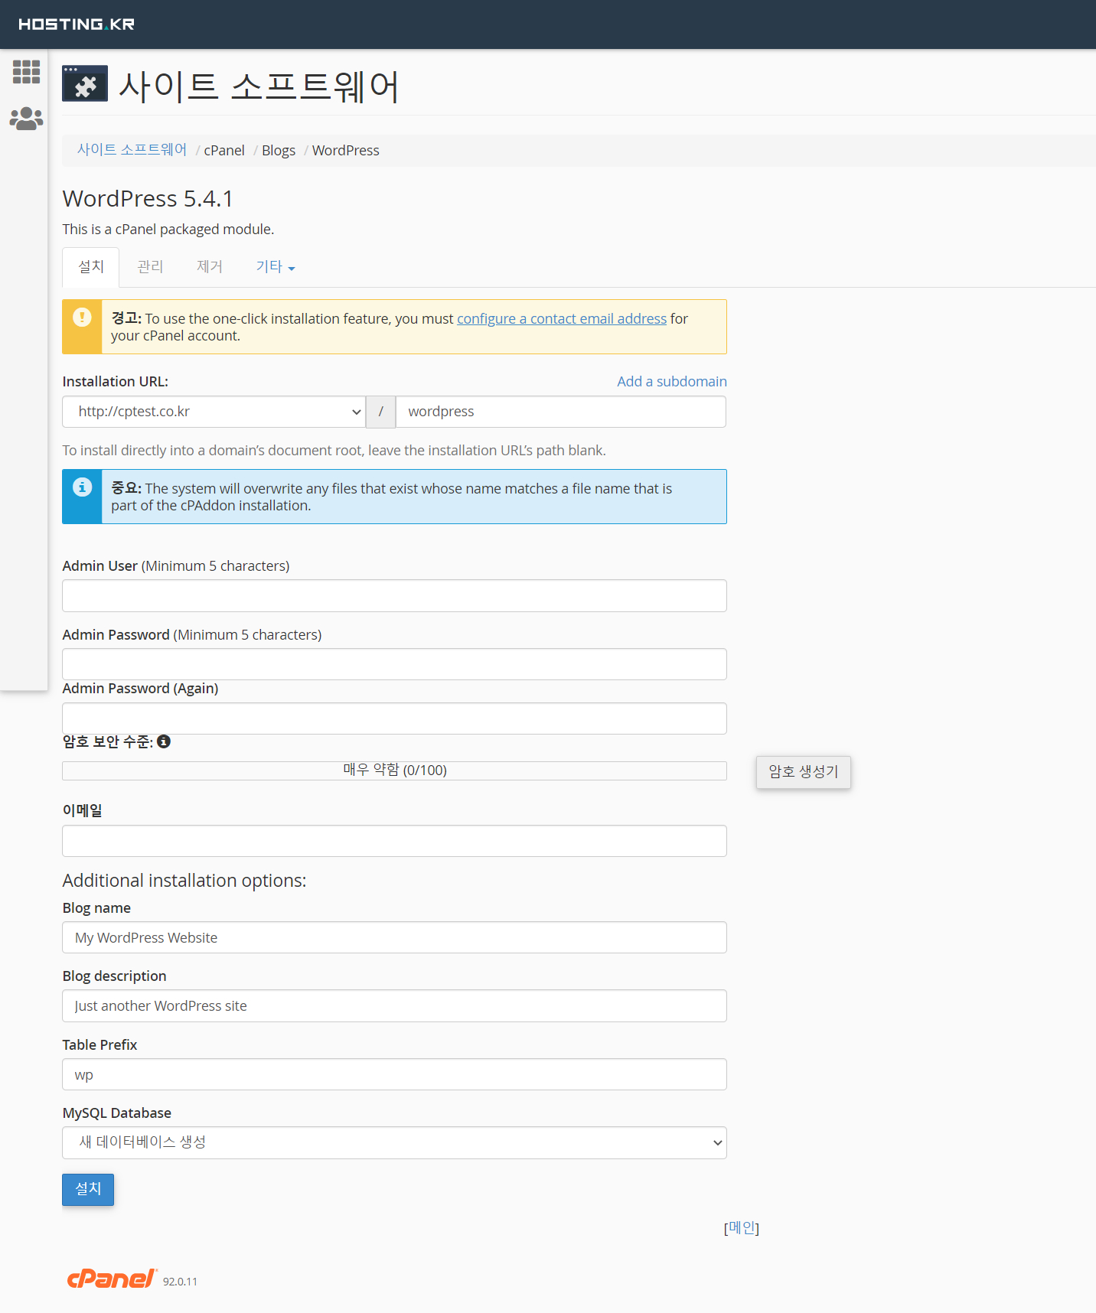Focus the 이메일 input field
Viewport: 1096px width, 1313px height.
click(x=394, y=841)
